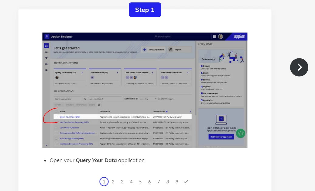Select the Applications grid icon in sidebar

click(x=46, y=46)
